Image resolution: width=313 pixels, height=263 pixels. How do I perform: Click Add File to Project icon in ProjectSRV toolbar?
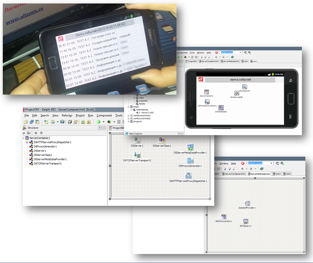(83, 122)
